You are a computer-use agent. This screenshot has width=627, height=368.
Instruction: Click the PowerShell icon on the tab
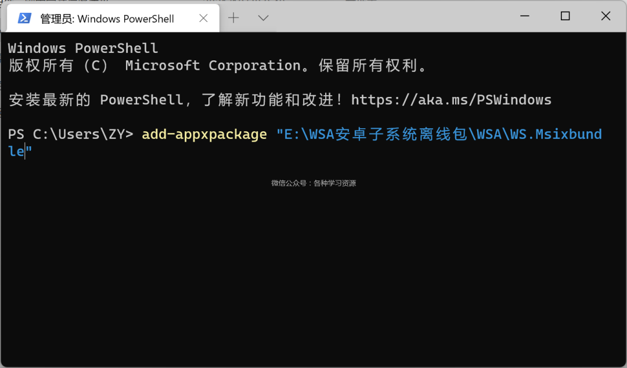point(24,18)
